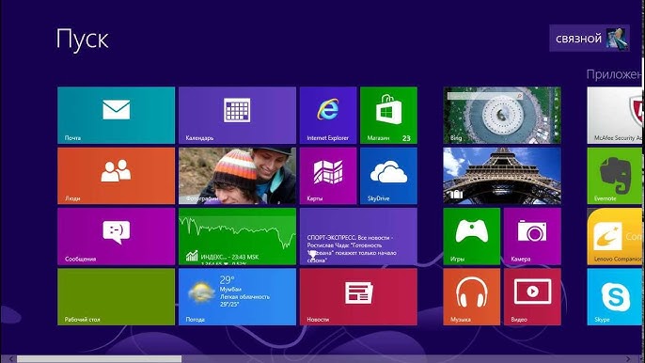Open the Почта mail tile
This screenshot has width=645, height=363.
click(x=116, y=116)
